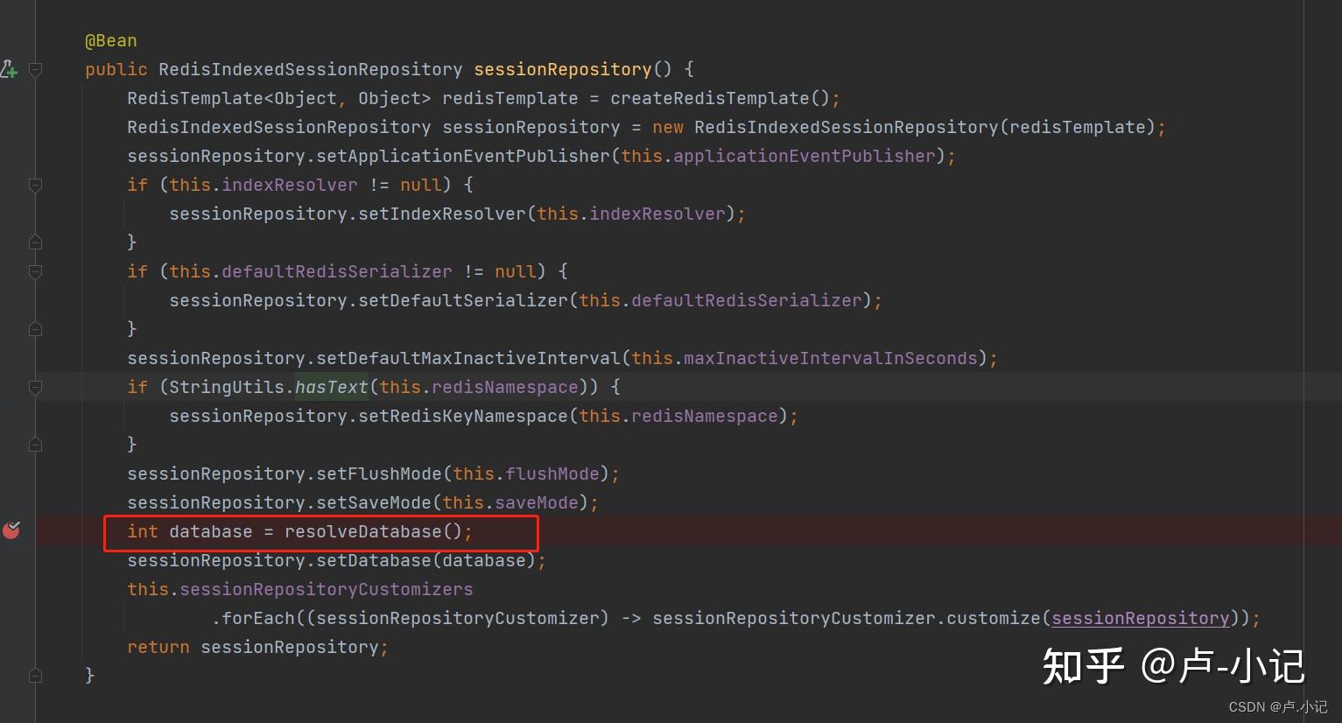This screenshot has width=1342, height=723.
Task: Click the int keyword
Action: point(143,531)
